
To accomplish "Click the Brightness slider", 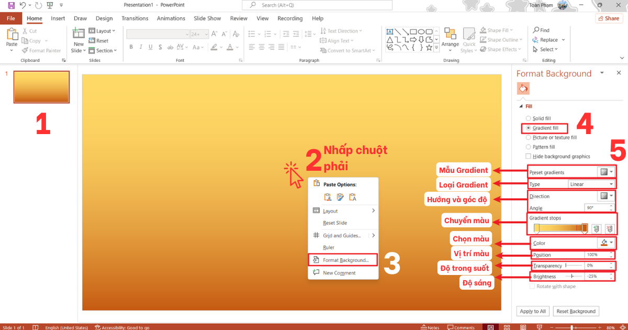I will coord(573,276).
